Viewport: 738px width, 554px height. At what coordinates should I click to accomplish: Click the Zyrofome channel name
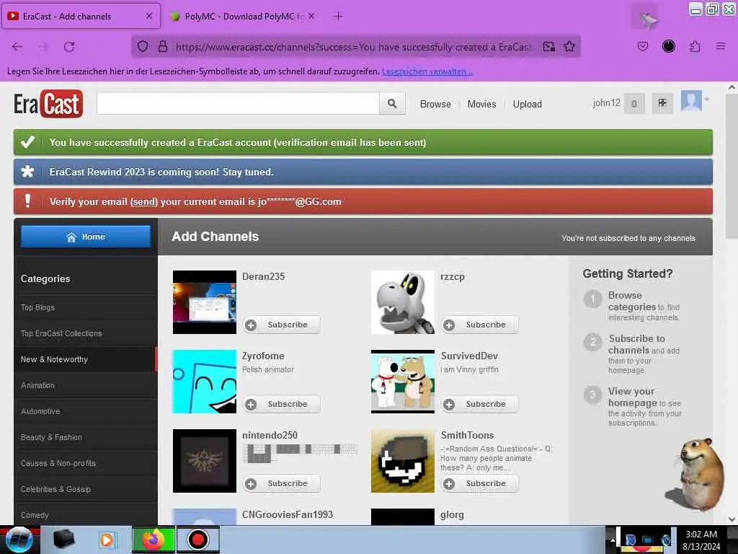tap(263, 356)
